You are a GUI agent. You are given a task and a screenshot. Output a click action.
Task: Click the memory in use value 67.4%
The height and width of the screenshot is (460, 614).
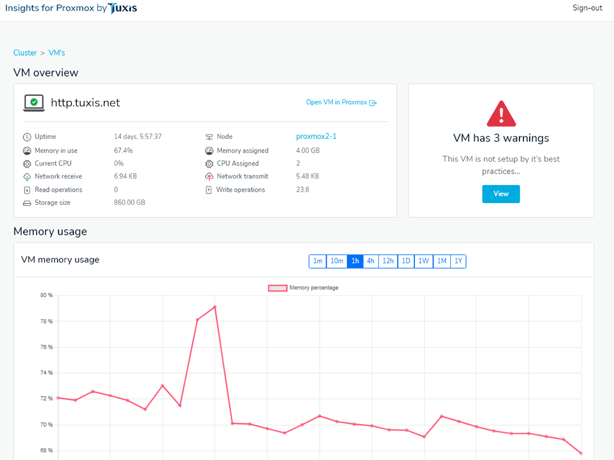(124, 150)
